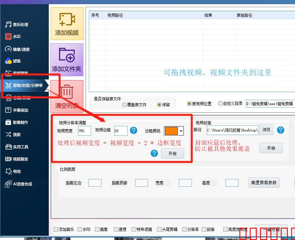The height and width of the screenshot is (240, 295).
Task: Focus the 距离顶部 crop input
Action: pos(141,183)
